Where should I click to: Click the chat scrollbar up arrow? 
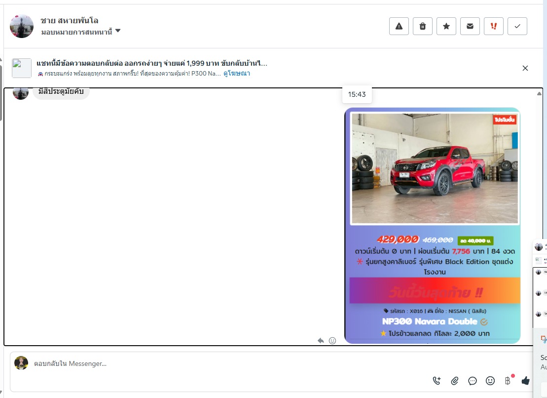pyautogui.click(x=539, y=93)
